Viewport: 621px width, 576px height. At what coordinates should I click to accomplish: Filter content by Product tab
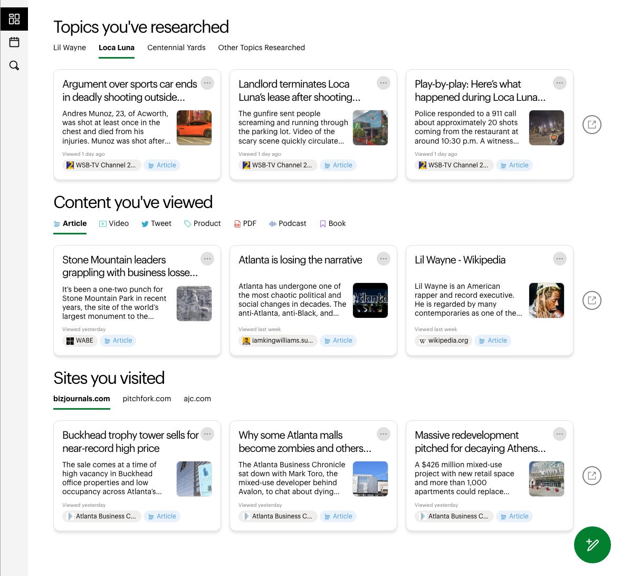203,223
